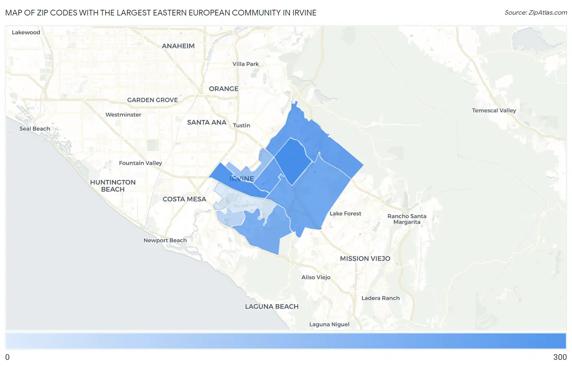Click the Lake Forest label
The width and height of the screenshot is (572, 366).
coord(345,214)
